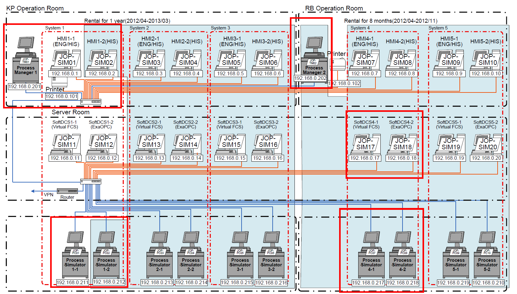Image resolution: width=517 pixels, height=294 pixels.
Task: Select the JOP-SIM04 workstation icon
Action: pos(186,60)
